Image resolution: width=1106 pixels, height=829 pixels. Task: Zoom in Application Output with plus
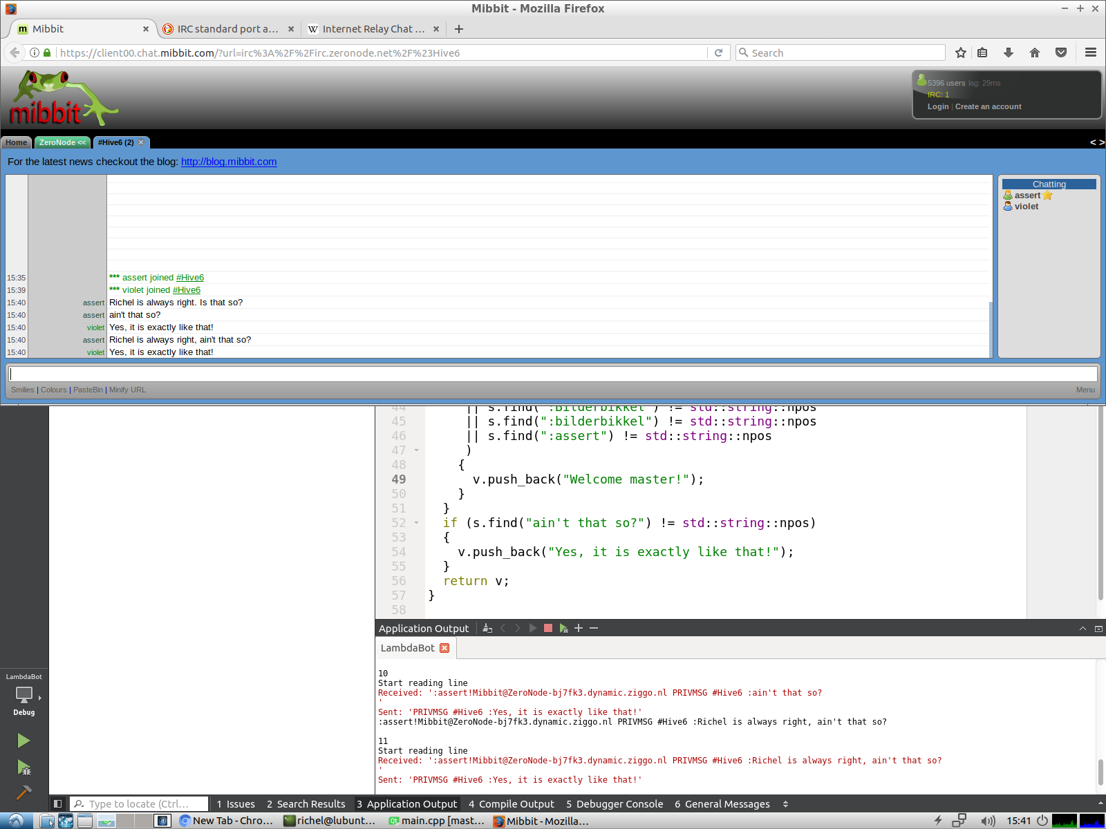point(579,628)
